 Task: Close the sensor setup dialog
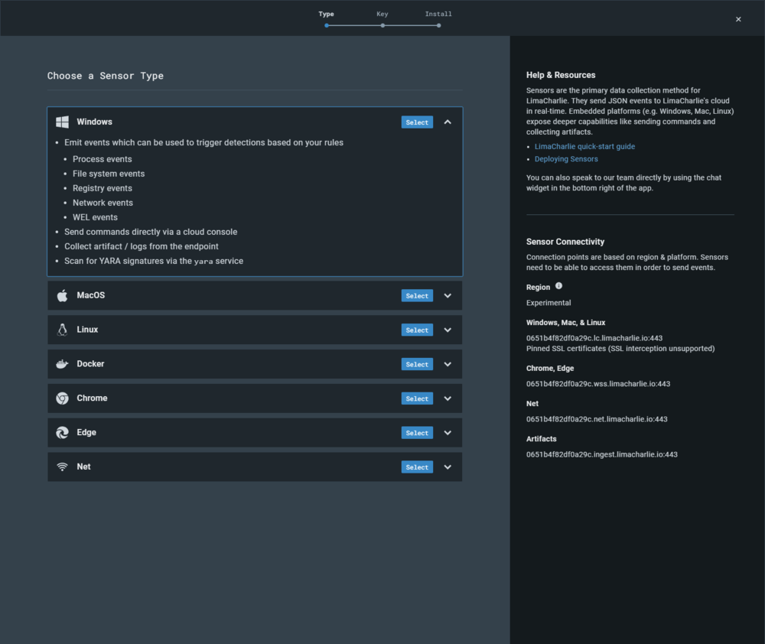[738, 19]
